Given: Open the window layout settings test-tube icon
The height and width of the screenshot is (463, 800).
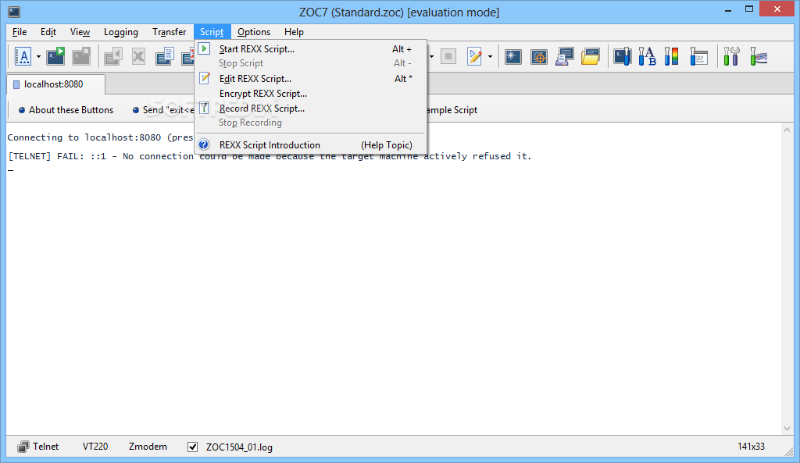Looking at the screenshot, I should (698, 56).
